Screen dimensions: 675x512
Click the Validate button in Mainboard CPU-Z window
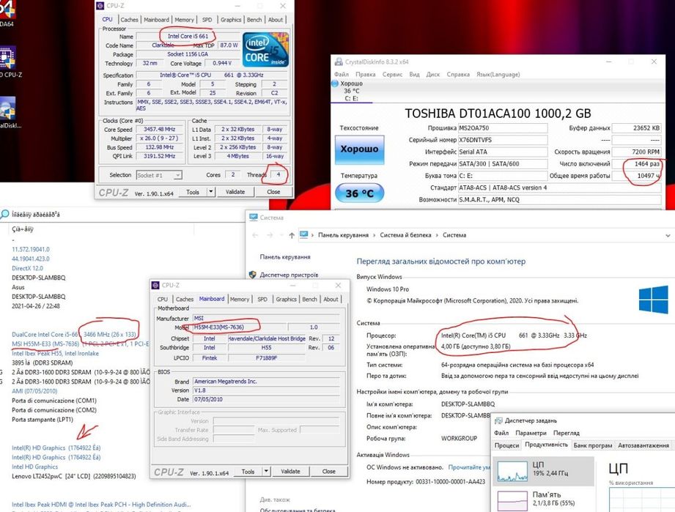pyautogui.click(x=290, y=471)
